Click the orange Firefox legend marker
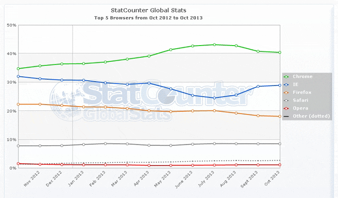 tap(287, 92)
